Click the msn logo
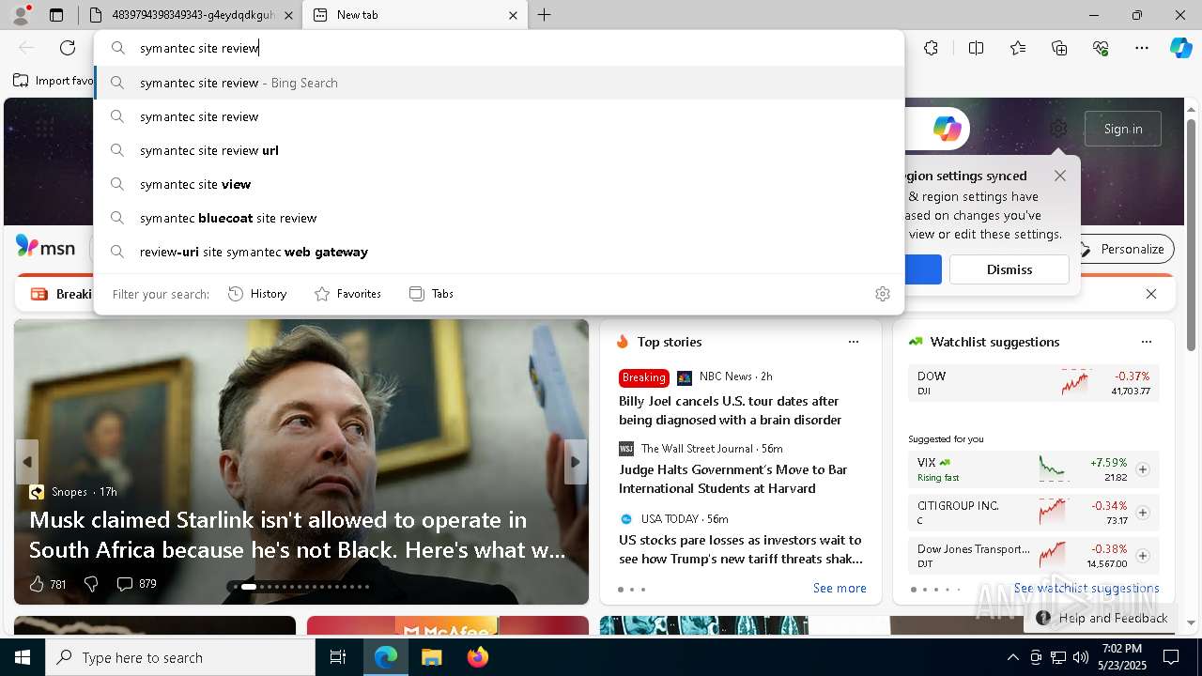This screenshot has width=1202, height=676. (x=45, y=247)
